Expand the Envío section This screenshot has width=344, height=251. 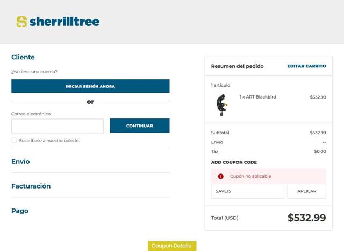click(20, 162)
